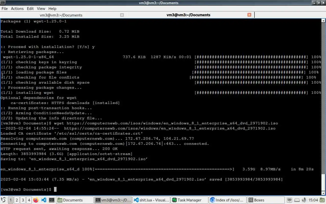This screenshot has height=204, width=326.
Task: Launch terminal from taskbar launcher icon
Action: coord(52,200)
